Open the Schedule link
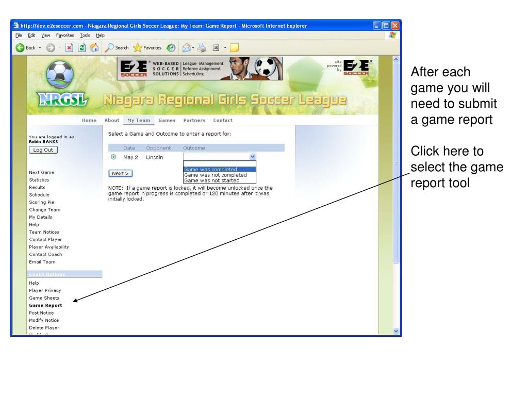The image size is (528, 396). (39, 194)
